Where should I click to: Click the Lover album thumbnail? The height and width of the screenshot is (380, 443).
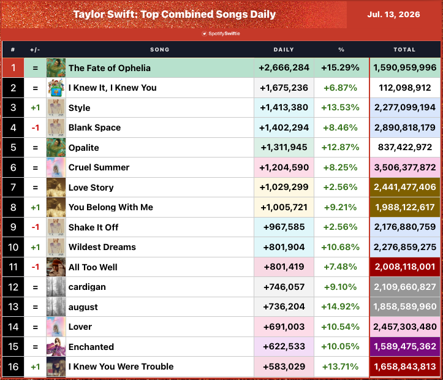pyautogui.click(x=56, y=327)
